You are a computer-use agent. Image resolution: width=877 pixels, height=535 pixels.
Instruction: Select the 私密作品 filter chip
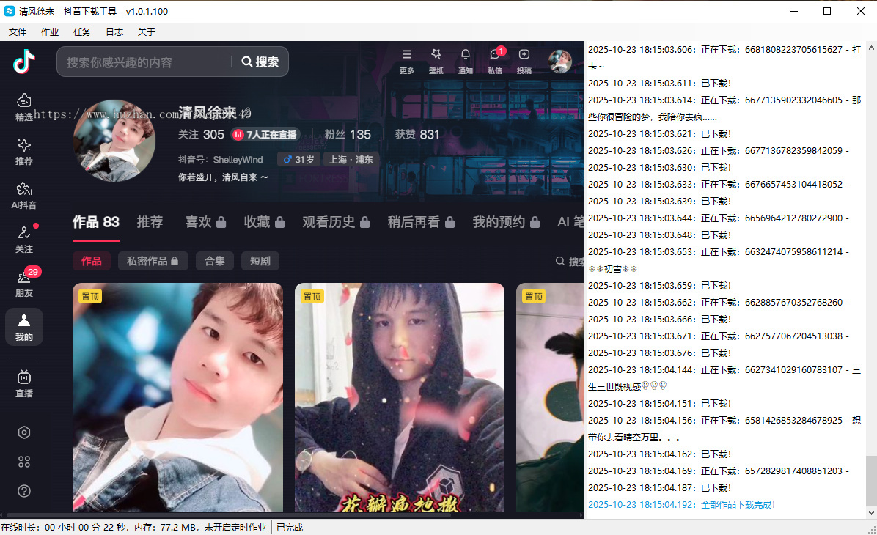tap(153, 261)
